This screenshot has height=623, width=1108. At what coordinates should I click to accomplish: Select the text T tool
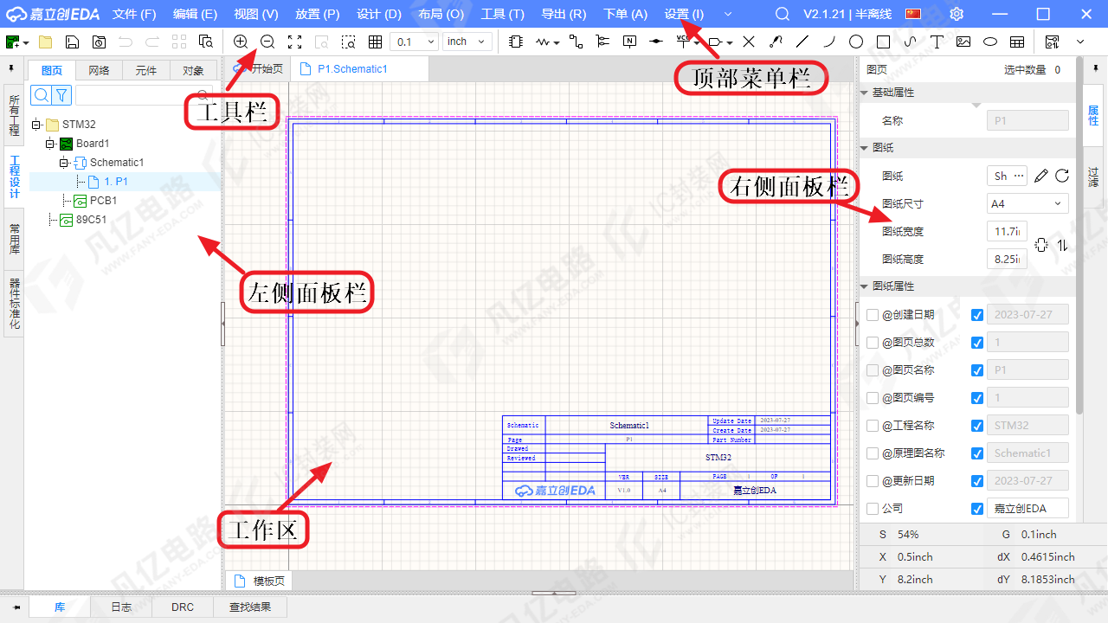(937, 42)
